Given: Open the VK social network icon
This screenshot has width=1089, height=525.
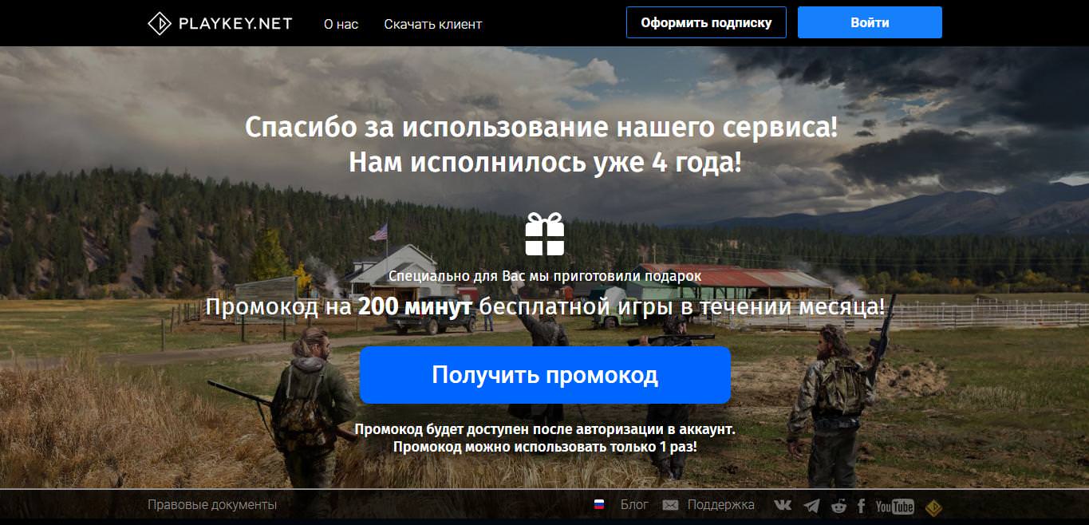Looking at the screenshot, I should (783, 505).
